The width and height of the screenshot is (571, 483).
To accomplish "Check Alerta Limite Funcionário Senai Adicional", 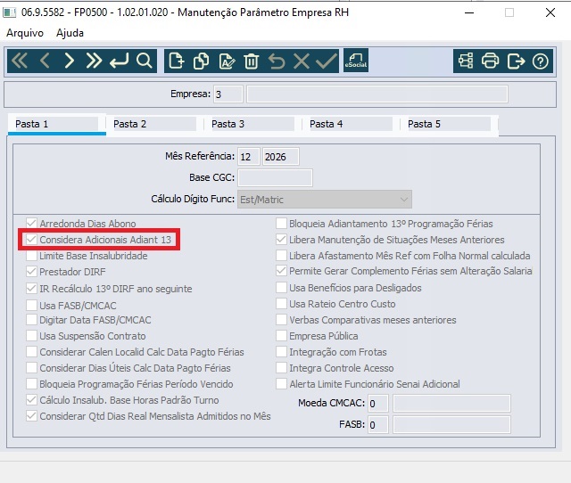I will tap(281, 384).
